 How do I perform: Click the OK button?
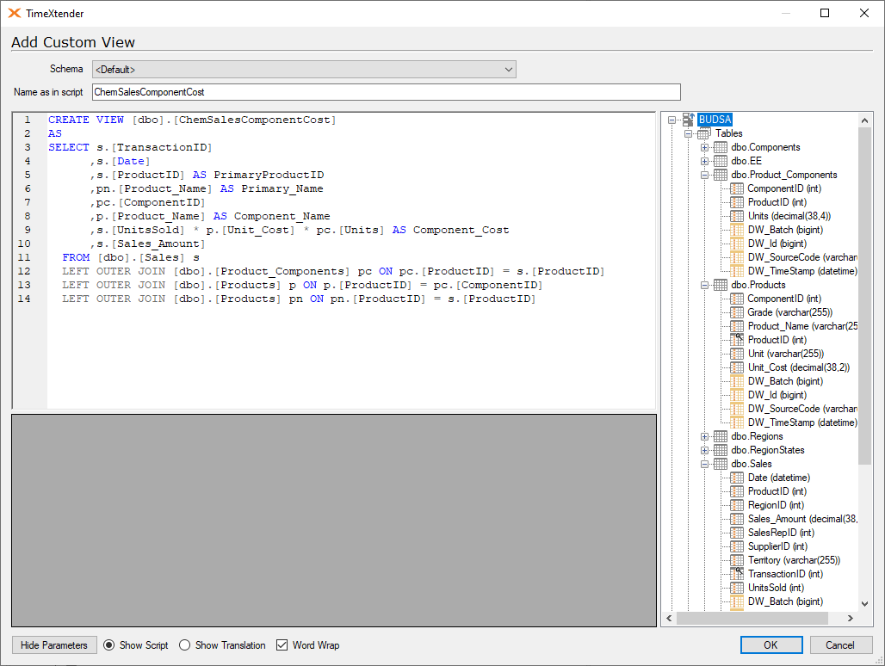pos(771,645)
